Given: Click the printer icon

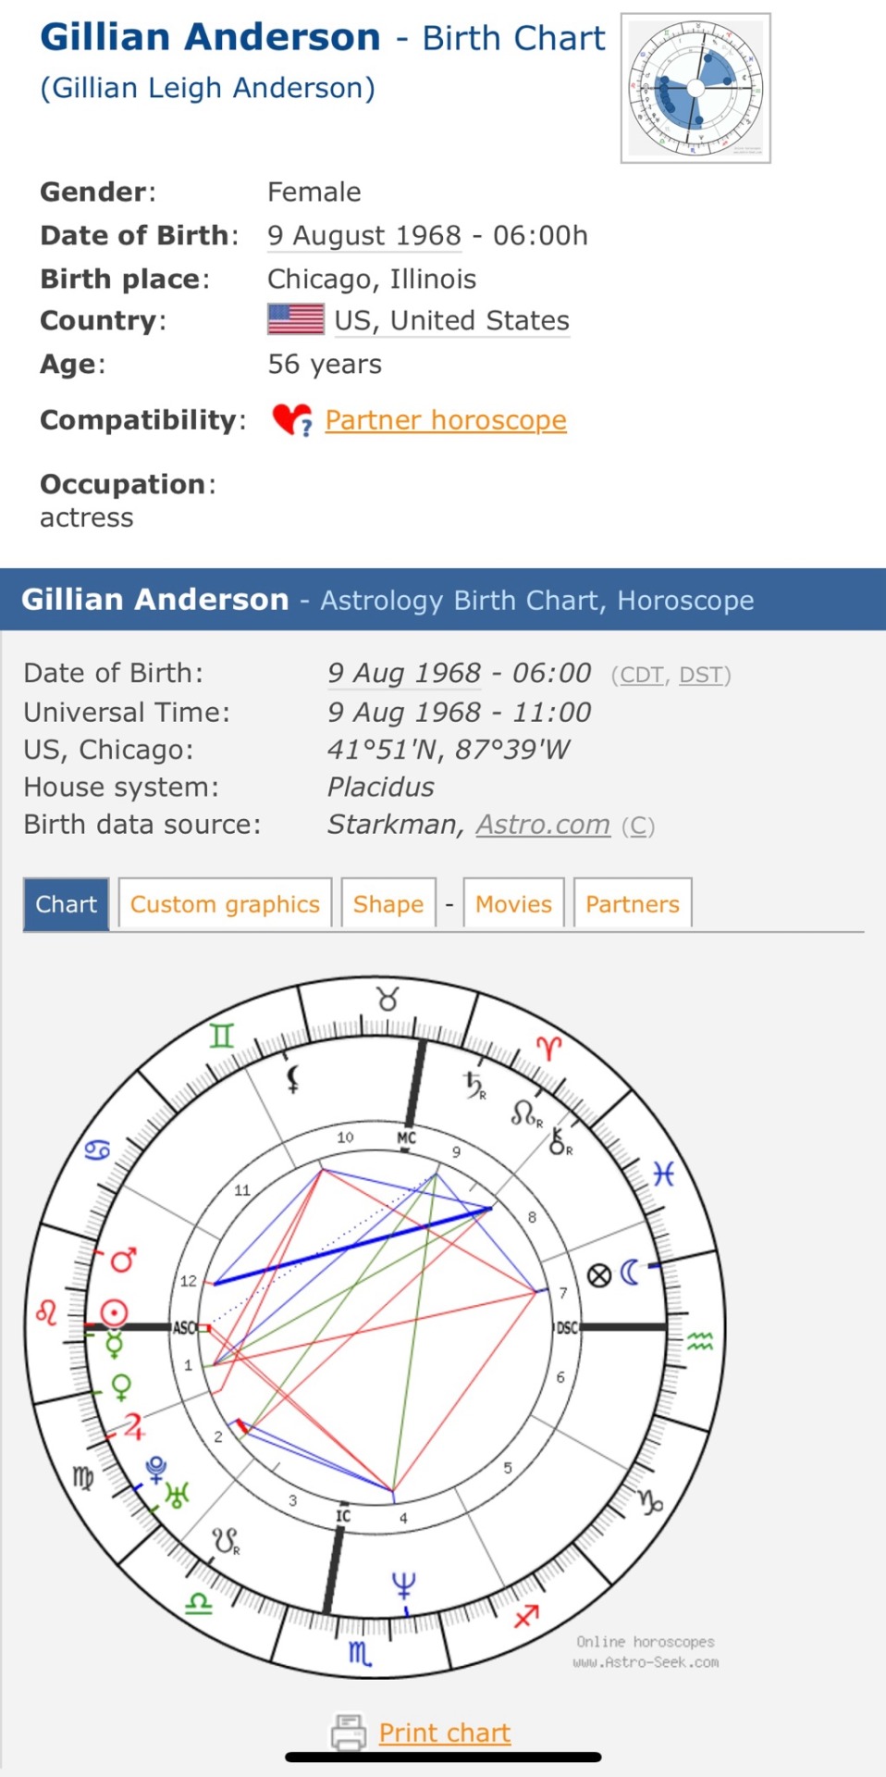Looking at the screenshot, I should pyautogui.click(x=349, y=1732).
